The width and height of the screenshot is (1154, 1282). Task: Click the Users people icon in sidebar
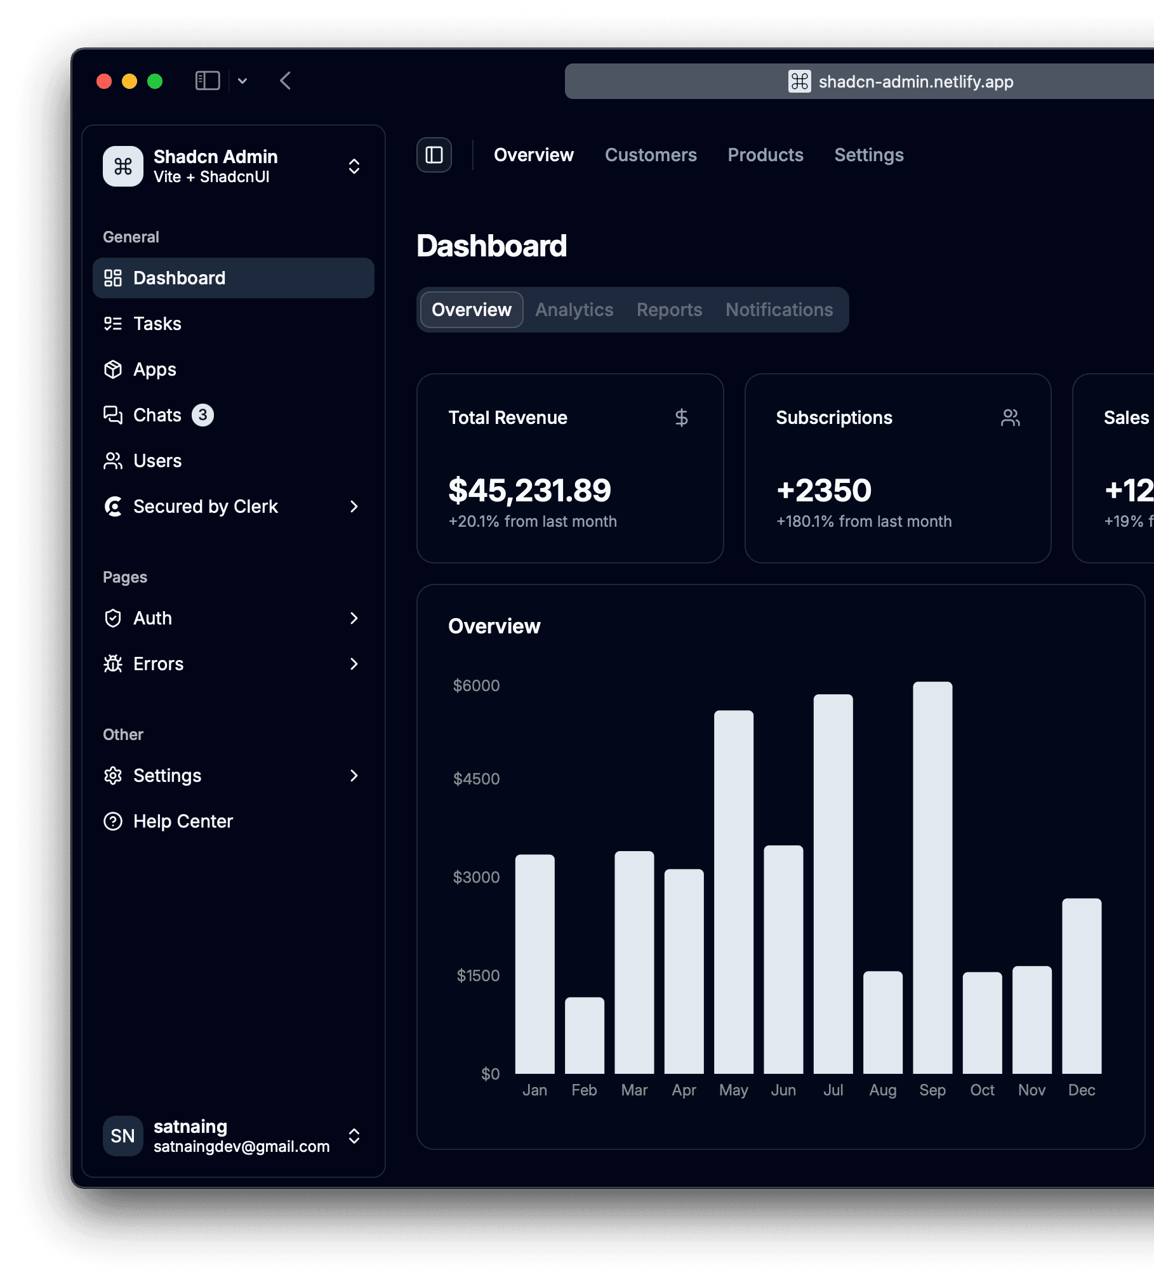pos(113,461)
